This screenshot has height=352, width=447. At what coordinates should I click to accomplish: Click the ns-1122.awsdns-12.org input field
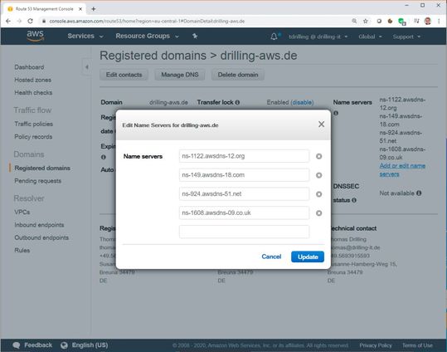pyautogui.click(x=244, y=156)
